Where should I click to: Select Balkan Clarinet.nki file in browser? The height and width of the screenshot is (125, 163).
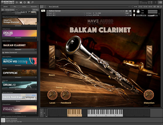[12, 53]
